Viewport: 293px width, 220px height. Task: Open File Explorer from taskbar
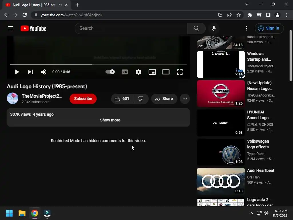point(22,213)
